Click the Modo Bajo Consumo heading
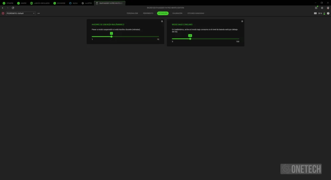This screenshot has width=331, height=180. (182, 24)
